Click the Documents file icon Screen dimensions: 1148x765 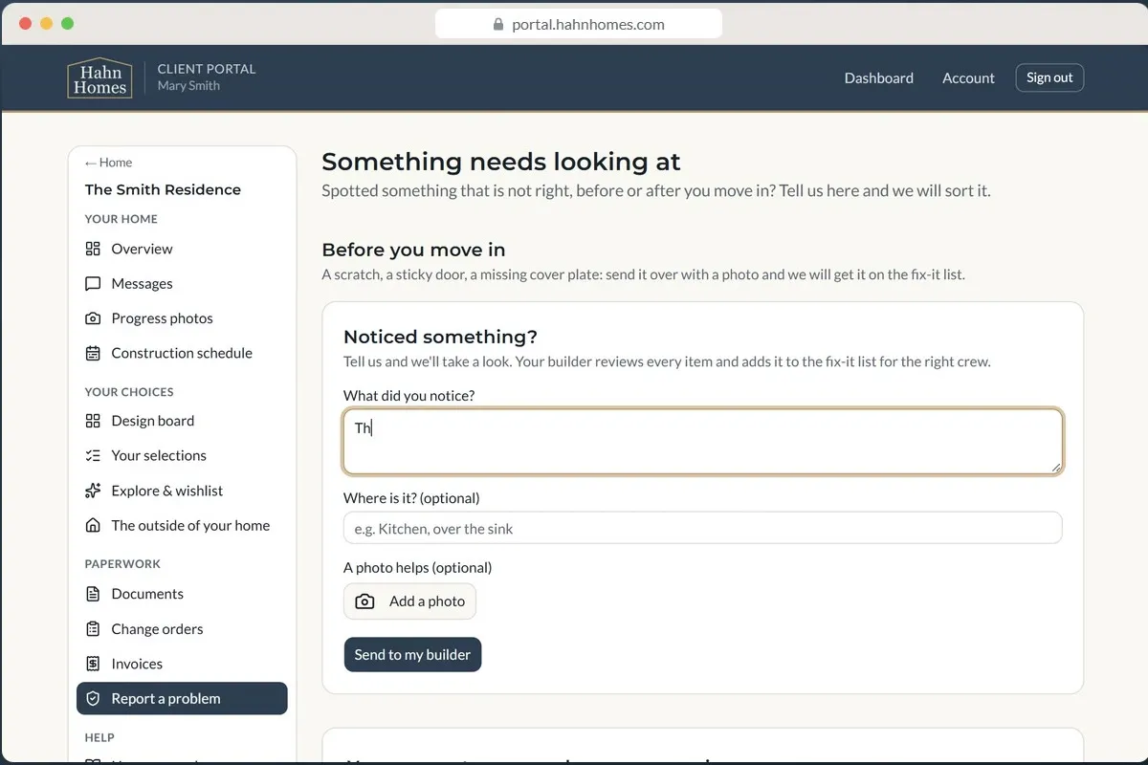93,594
